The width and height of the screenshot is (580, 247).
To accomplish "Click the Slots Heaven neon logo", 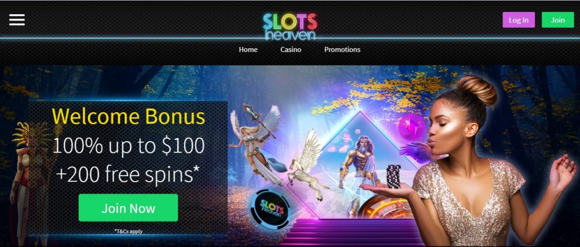I will point(290,27).
